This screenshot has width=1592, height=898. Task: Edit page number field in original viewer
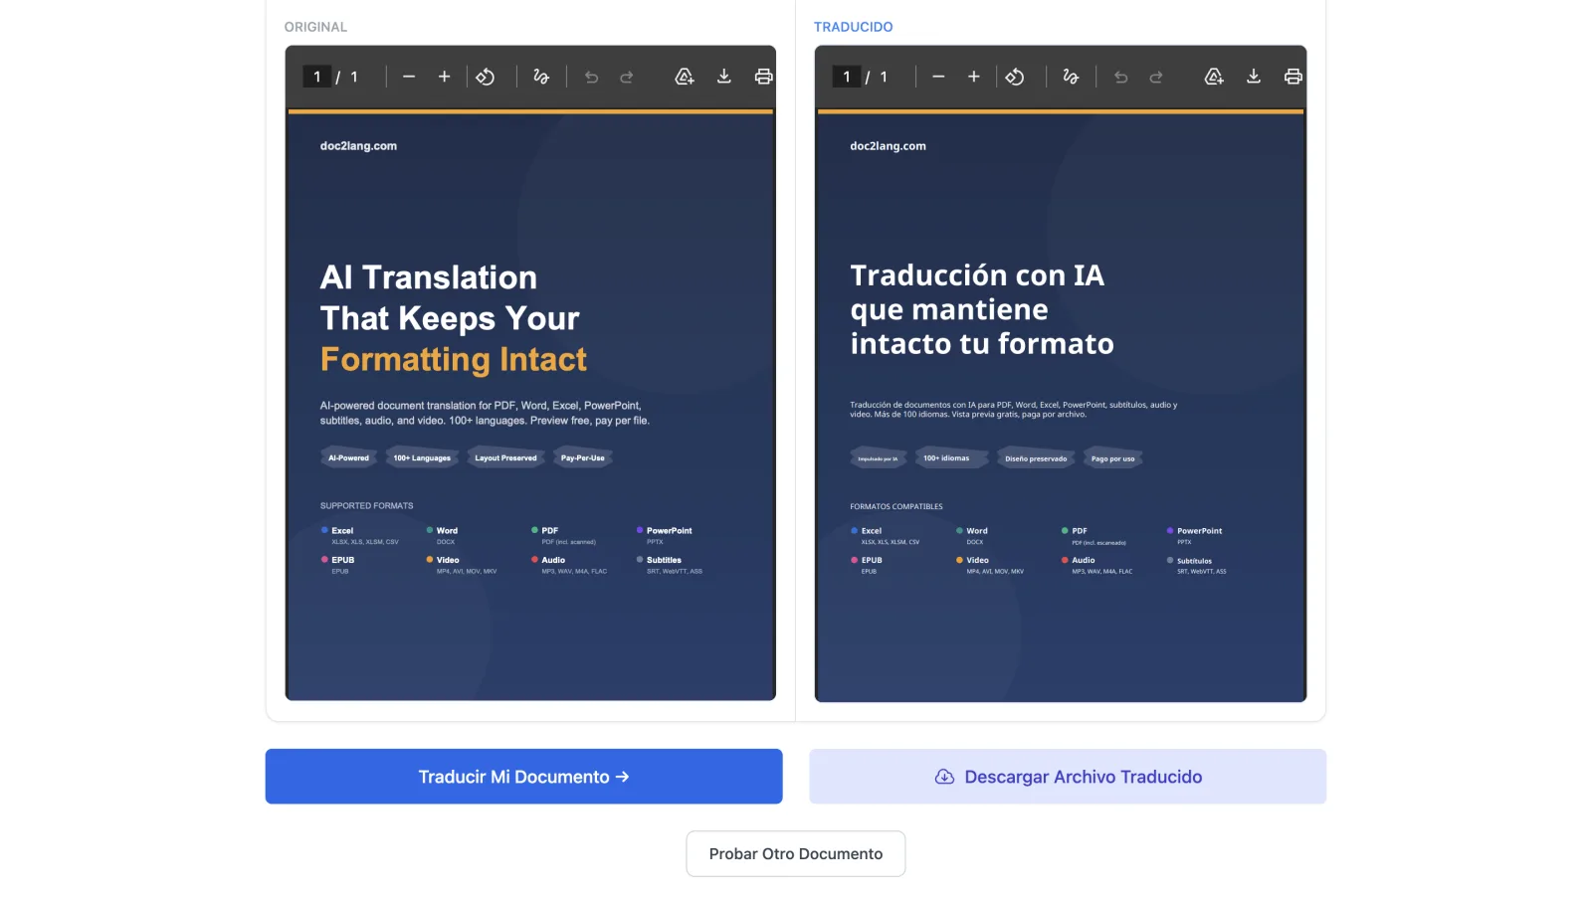click(x=317, y=77)
